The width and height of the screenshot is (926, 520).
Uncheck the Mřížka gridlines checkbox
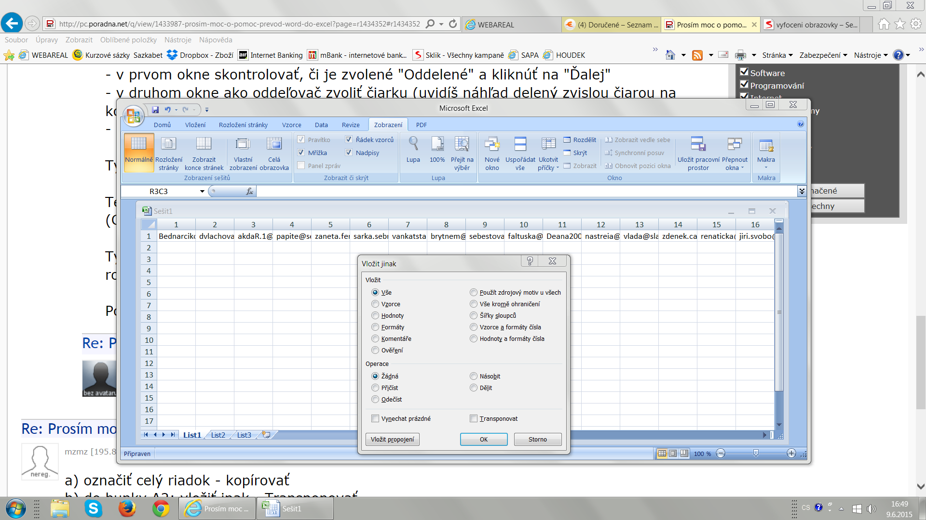tap(301, 153)
